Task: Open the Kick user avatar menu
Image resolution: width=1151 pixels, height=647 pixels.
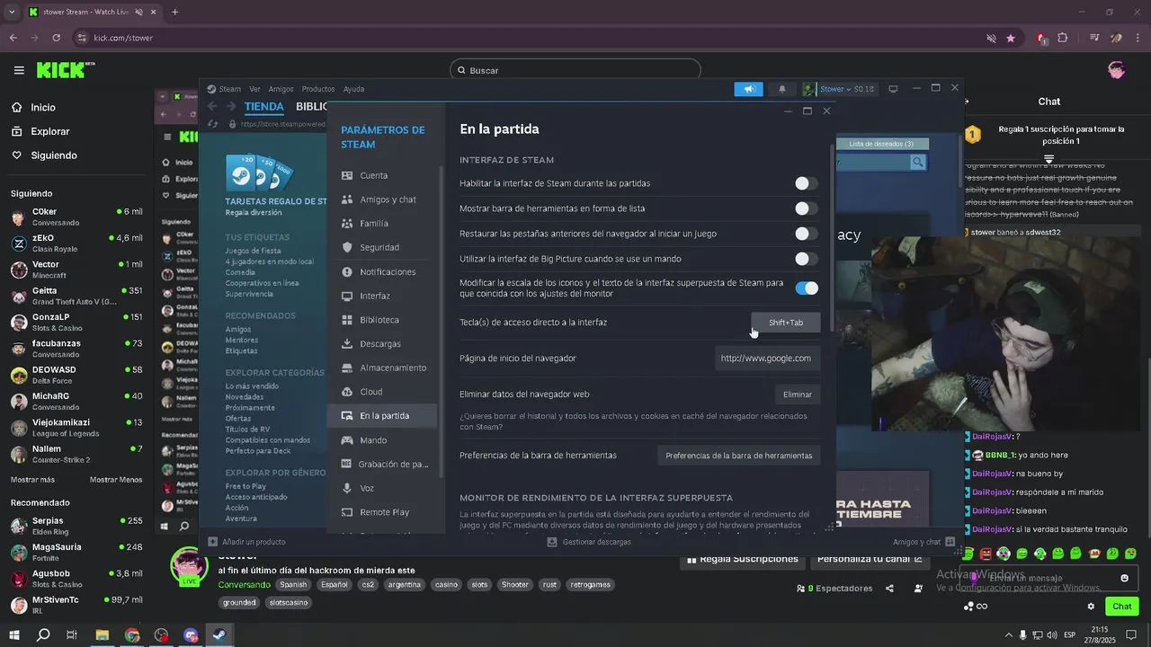Action: (x=1117, y=70)
